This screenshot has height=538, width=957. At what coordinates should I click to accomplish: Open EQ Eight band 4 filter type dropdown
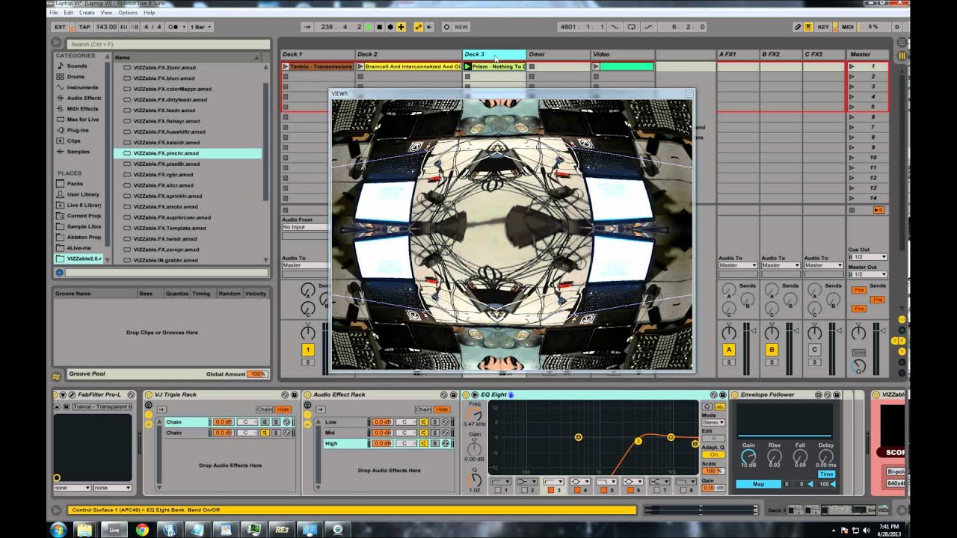pos(580,481)
